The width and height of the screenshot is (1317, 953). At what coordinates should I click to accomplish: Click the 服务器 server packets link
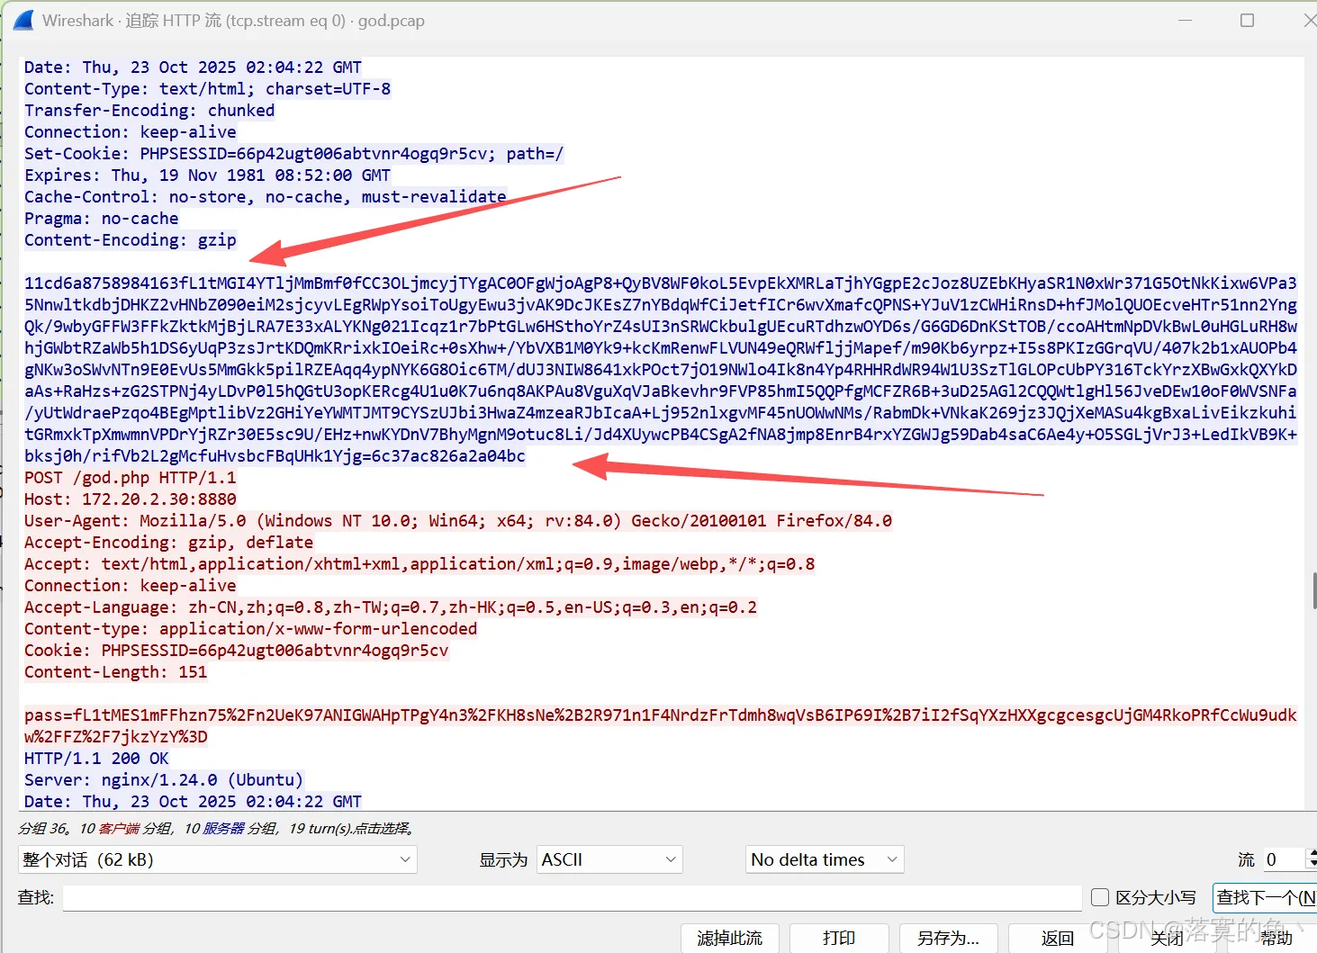(x=223, y=828)
